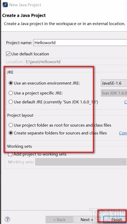
Task: Select Use a project specific JRE
Action: pos(11,93)
